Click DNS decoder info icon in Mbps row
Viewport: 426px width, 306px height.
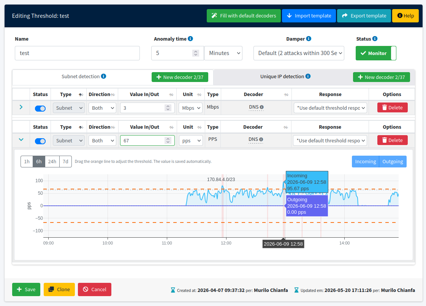[261, 107]
